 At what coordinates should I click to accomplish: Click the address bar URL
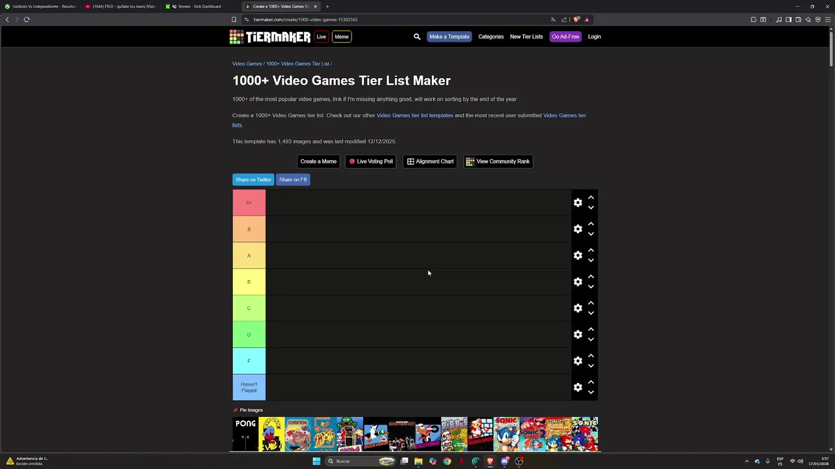click(x=305, y=20)
